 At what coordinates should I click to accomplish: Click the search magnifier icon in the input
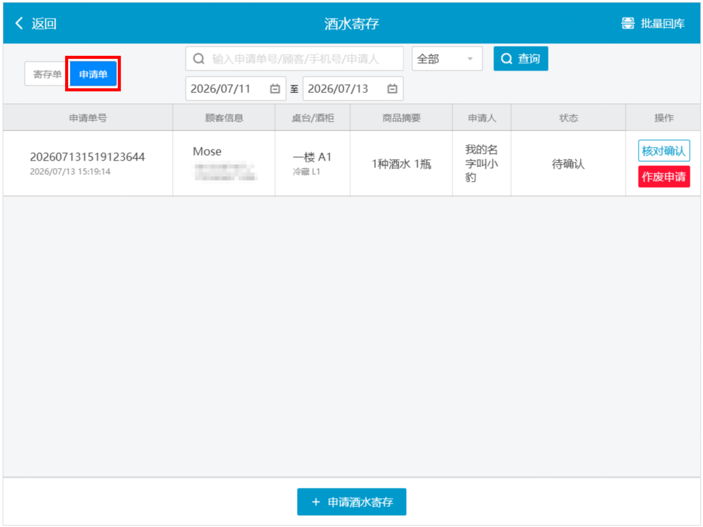point(198,59)
